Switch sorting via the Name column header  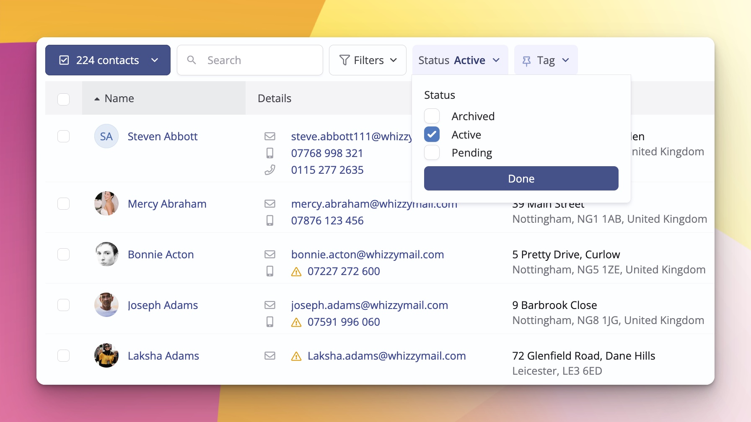point(119,98)
